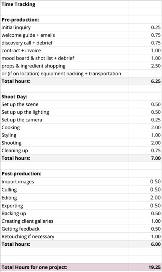Select the Shoot Day heading cell
Screen dimensions: 162x272
pyautogui.click(x=65, y=96)
